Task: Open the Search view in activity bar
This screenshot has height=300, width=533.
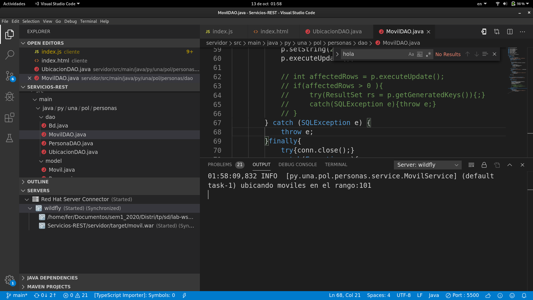Action: click(9, 55)
